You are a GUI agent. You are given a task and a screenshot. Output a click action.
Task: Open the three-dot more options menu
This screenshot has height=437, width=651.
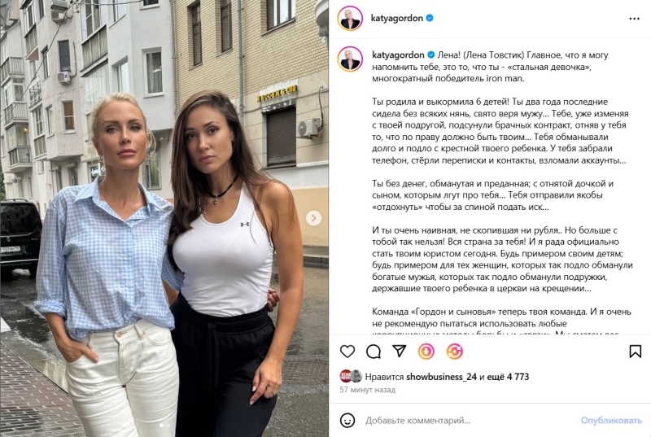(x=634, y=19)
